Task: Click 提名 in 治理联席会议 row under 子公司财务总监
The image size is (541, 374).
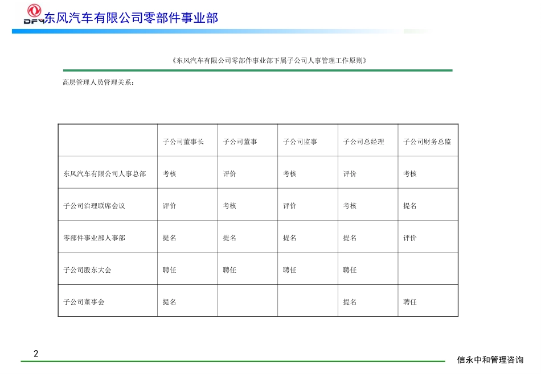Action: click(410, 206)
